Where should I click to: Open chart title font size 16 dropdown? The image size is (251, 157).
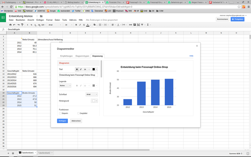pyautogui.click(x=87, y=69)
